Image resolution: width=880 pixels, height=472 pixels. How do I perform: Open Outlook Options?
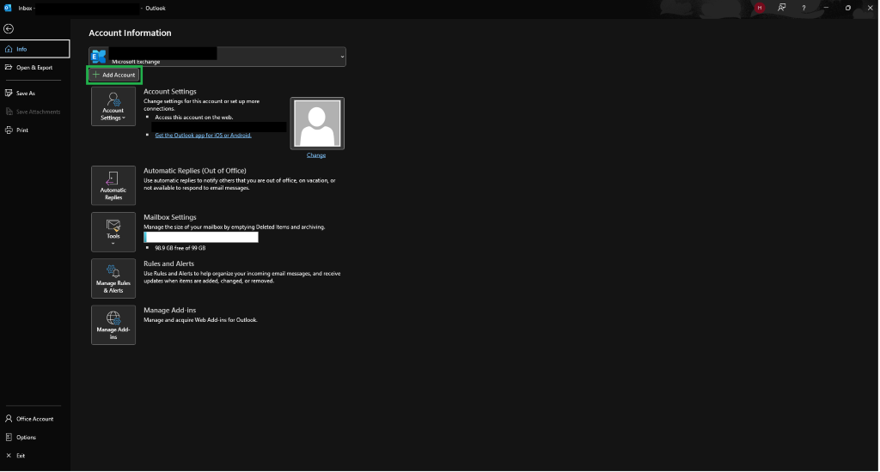point(34,438)
